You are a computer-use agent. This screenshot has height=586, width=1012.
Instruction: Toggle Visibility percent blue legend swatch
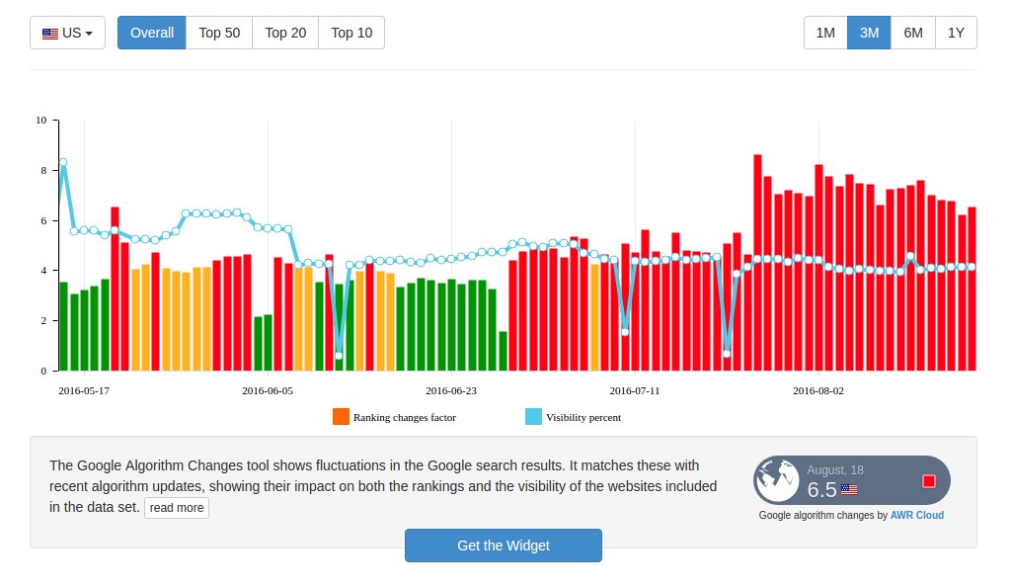pyautogui.click(x=534, y=417)
